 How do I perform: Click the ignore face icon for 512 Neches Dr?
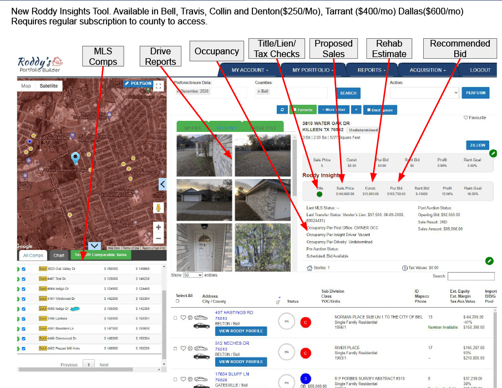(190, 348)
